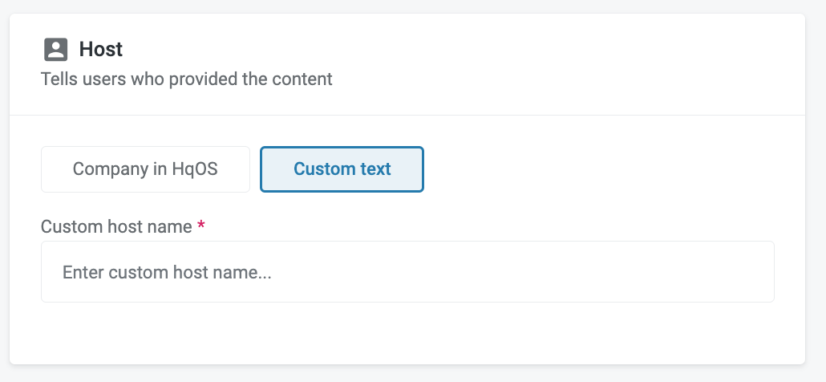Select the Custom text option
Screen dimensions: 826x382
[342, 169]
